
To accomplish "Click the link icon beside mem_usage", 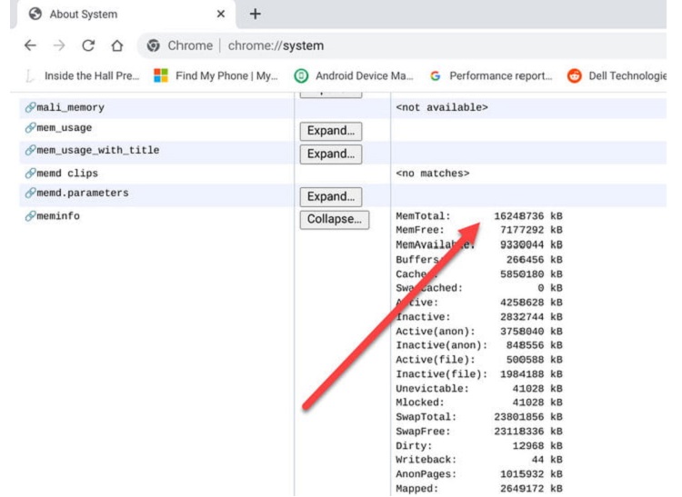I will pos(30,129).
